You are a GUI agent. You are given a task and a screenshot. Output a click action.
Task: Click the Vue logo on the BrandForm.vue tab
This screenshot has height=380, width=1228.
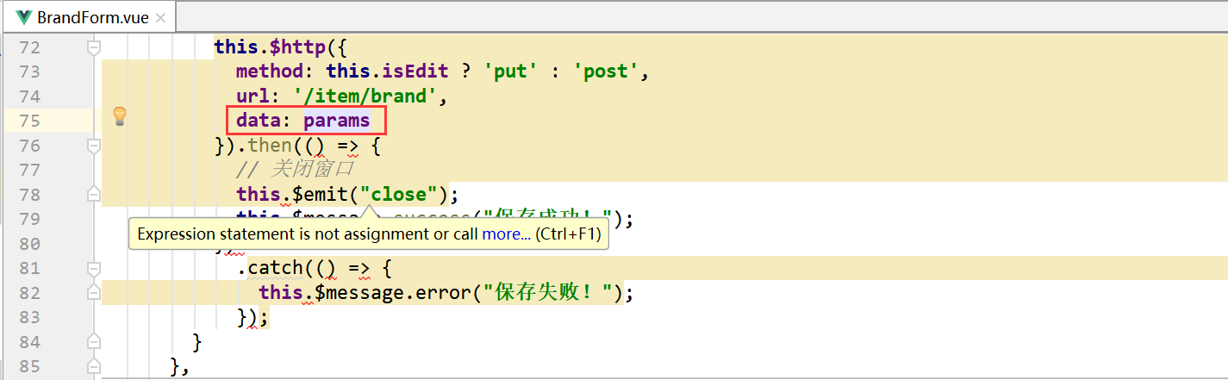(23, 16)
